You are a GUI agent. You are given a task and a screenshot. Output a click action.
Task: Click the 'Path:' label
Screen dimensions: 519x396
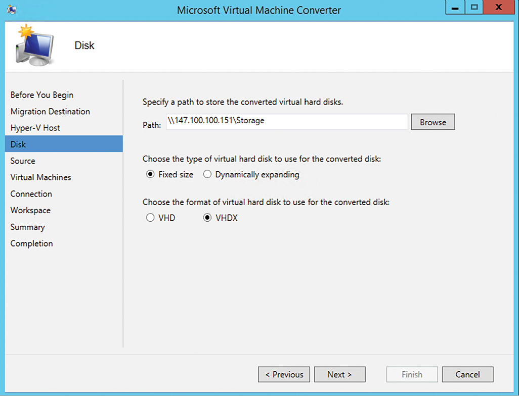[x=152, y=125]
